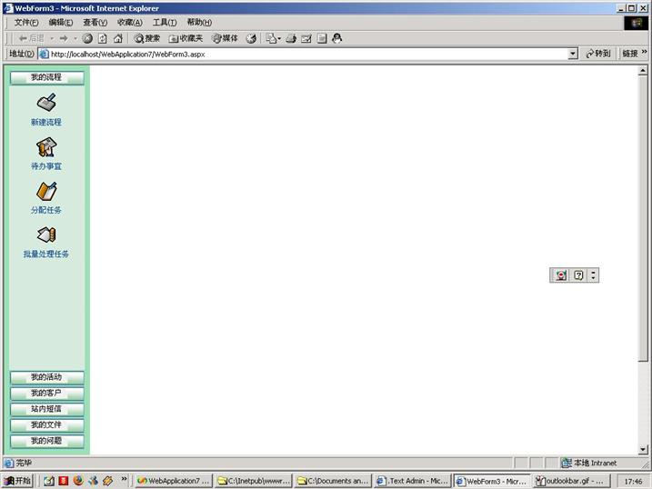Click the 新建流程 link text

pos(46,122)
